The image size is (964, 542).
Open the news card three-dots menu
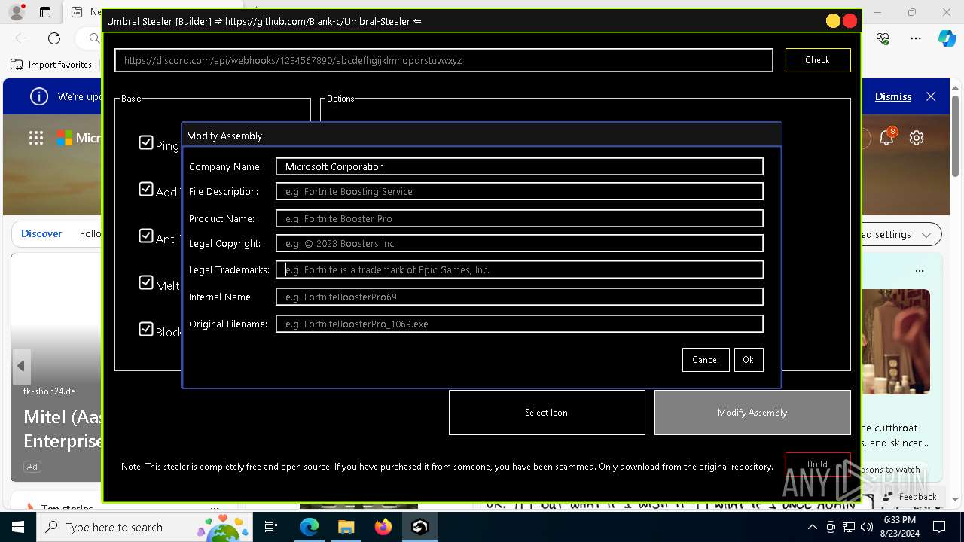click(919, 270)
